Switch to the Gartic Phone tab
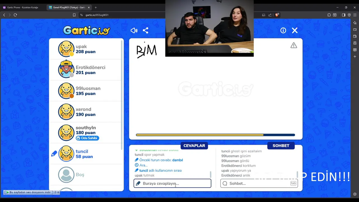This screenshot has width=359, height=202. coord(23,7)
